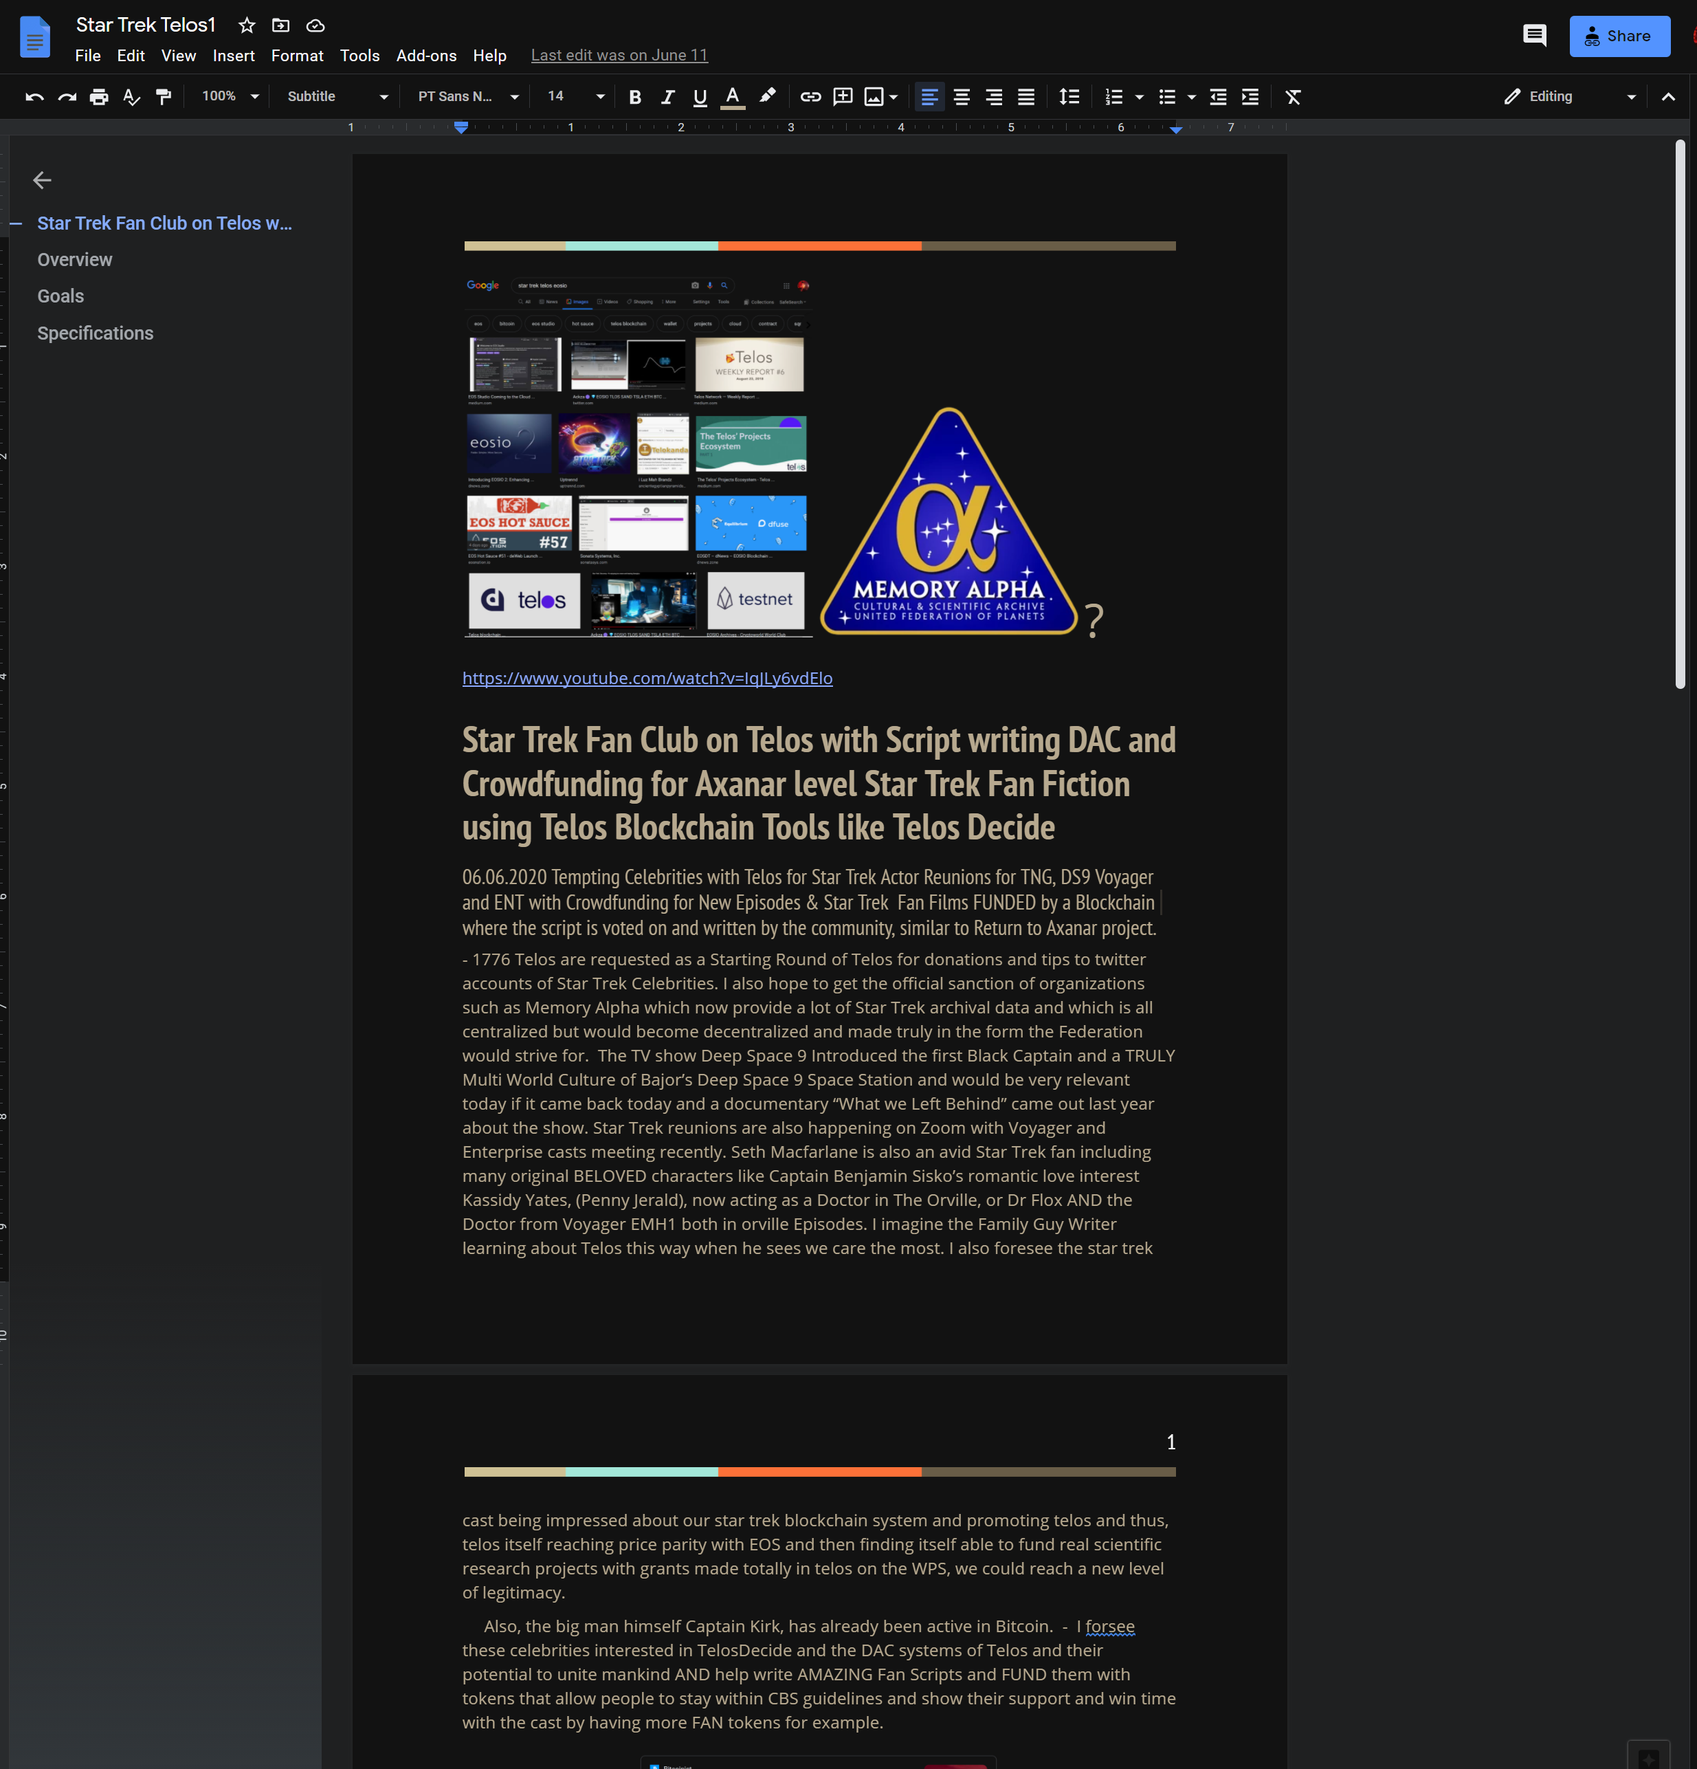Set justified alignment

coord(1025,96)
